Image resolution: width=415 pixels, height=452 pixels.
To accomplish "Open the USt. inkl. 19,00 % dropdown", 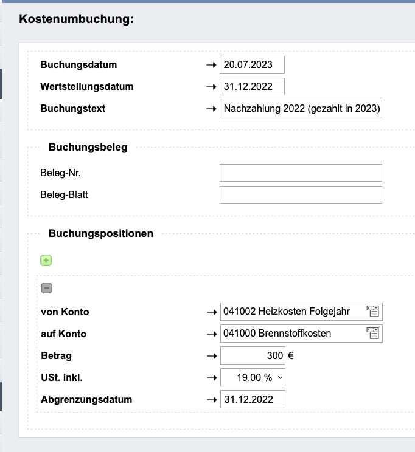I will click(253, 377).
